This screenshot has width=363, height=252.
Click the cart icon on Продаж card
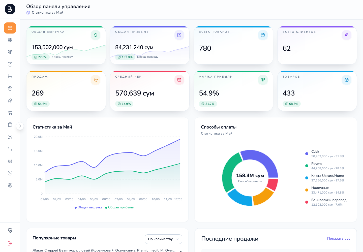pyautogui.click(x=96, y=80)
